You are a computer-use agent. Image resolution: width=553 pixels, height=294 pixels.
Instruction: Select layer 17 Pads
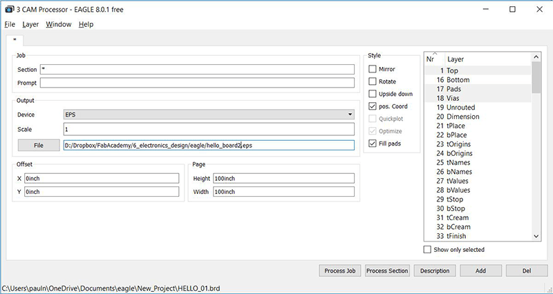(x=478, y=89)
